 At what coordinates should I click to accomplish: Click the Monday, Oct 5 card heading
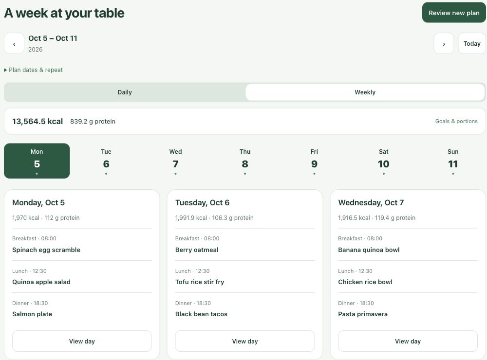38,203
